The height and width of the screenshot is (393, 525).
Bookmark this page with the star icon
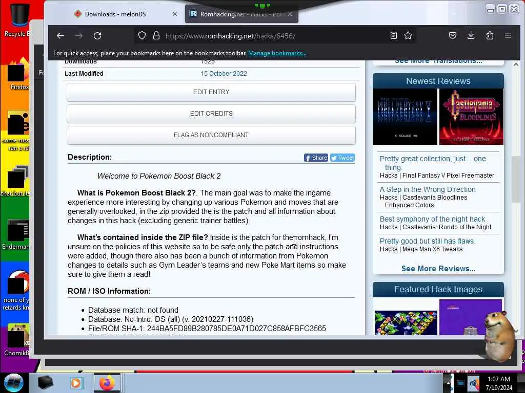click(408, 35)
